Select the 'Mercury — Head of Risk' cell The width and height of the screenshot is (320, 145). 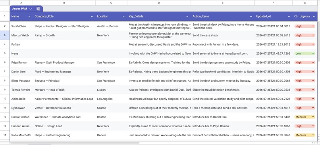(x=64, y=90)
